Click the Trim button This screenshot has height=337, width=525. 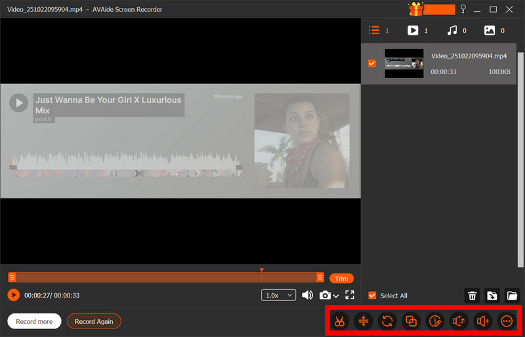click(341, 279)
